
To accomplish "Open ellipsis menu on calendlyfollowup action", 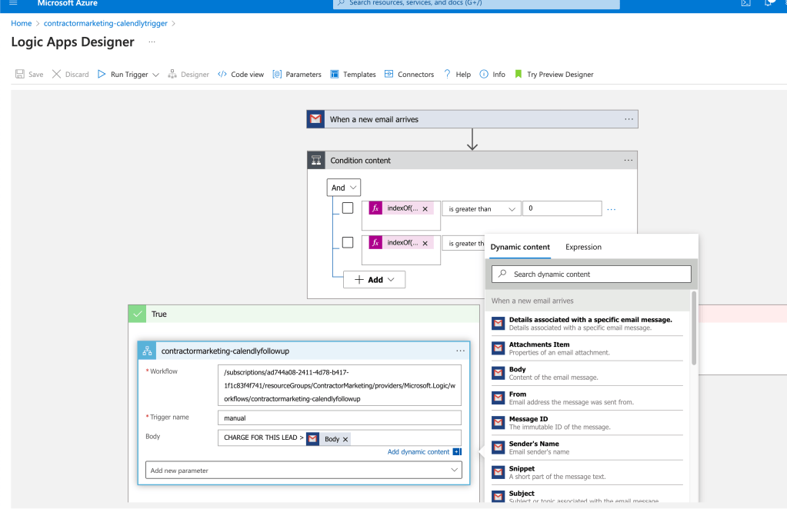I will click(460, 351).
